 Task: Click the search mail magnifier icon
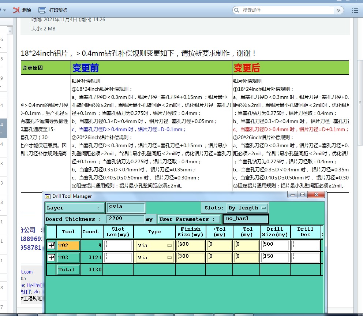pyautogui.click(x=237, y=10)
